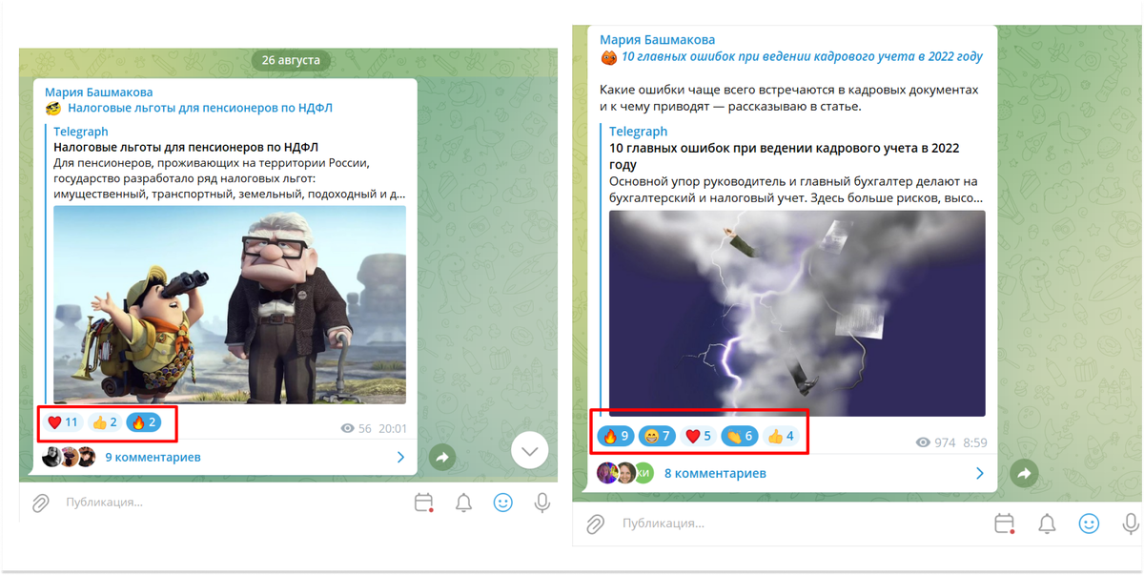Open link Налоговые льготы для пенсионеров по НДФЛ
The width and height of the screenshot is (1144, 575).
pos(200,109)
